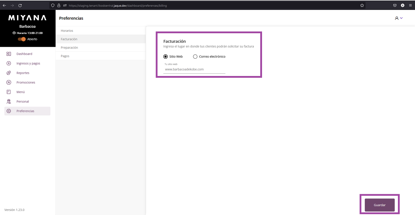
Task: Click the round S extension icon
Action: coord(403,5)
